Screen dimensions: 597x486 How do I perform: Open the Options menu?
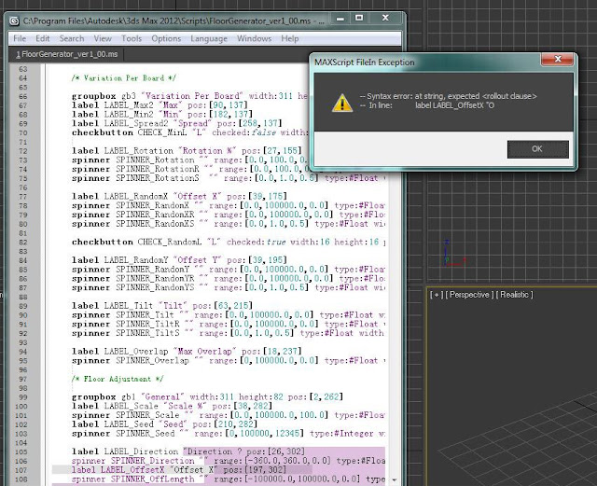tap(166, 38)
